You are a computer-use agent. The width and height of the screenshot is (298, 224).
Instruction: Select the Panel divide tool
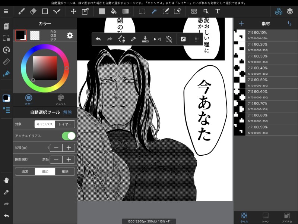pos(194,12)
